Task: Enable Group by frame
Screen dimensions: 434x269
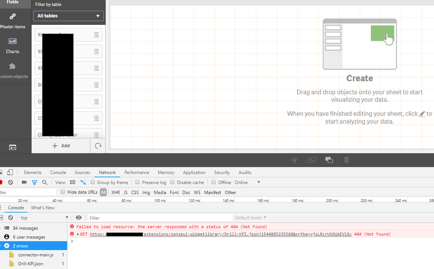Action: 93,182
